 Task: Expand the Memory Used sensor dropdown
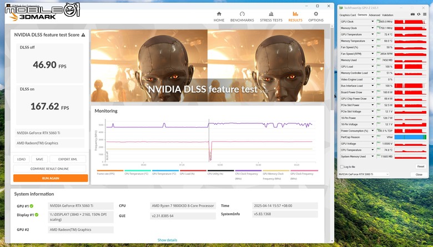coord(372,60)
